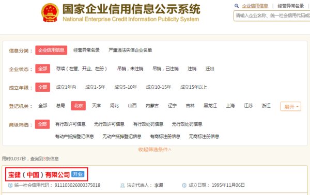
Task: Select 北京 registration authority
Action: (x=79, y=106)
